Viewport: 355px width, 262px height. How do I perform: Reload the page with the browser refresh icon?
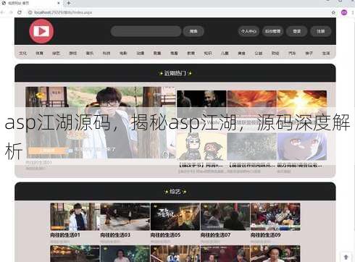click(20, 12)
